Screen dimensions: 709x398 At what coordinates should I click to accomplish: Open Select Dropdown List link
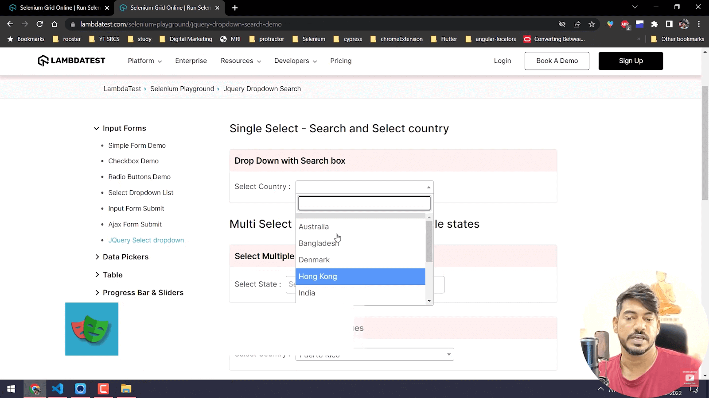pyautogui.click(x=141, y=193)
